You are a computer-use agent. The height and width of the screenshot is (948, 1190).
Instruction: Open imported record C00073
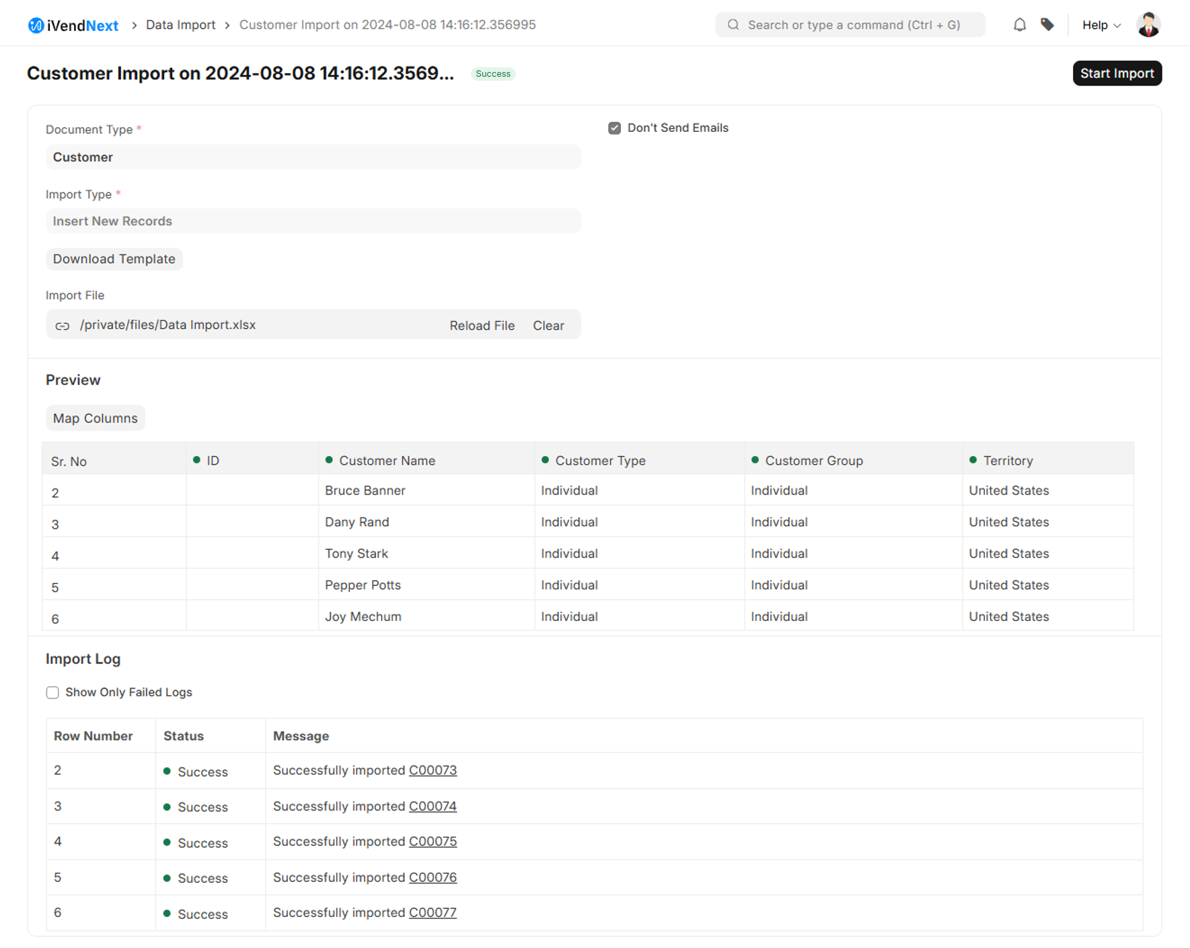(433, 770)
